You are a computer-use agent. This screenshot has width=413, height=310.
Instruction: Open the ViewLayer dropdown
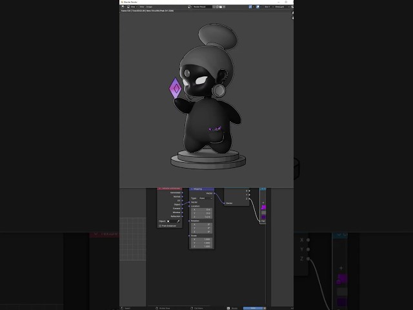coord(282,6)
